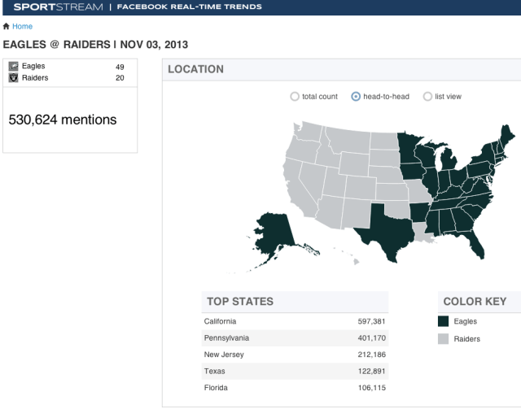This screenshot has width=521, height=409.
Task: Click the Home house icon
Action: [x=7, y=27]
